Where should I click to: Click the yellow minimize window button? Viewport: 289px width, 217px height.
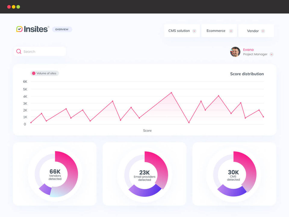pos(14,7)
